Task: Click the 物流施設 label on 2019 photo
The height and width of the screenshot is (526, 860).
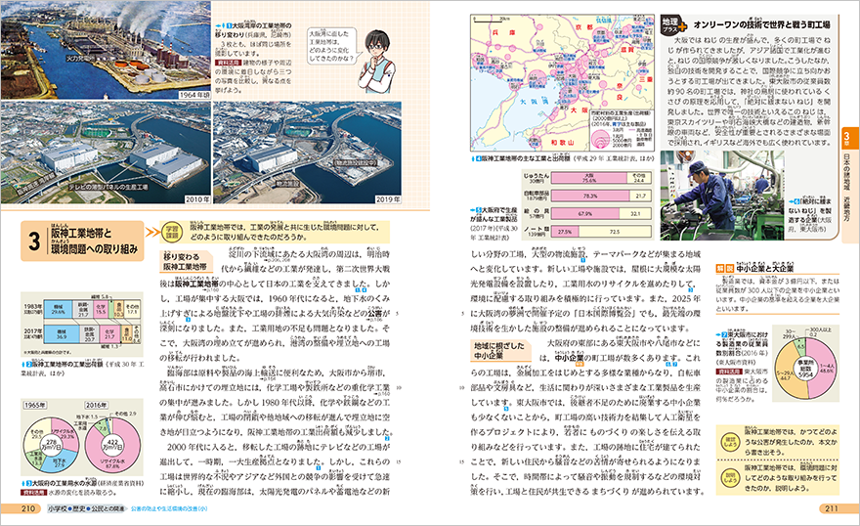Action: [x=286, y=183]
